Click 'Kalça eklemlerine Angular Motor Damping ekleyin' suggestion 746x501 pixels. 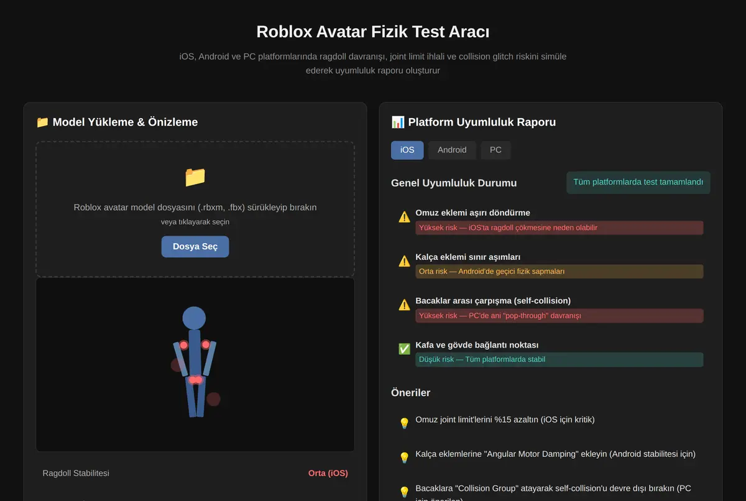coord(555,454)
